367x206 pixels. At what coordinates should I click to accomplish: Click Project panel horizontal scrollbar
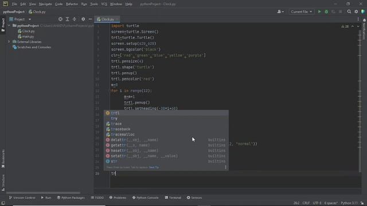click(x=44, y=193)
